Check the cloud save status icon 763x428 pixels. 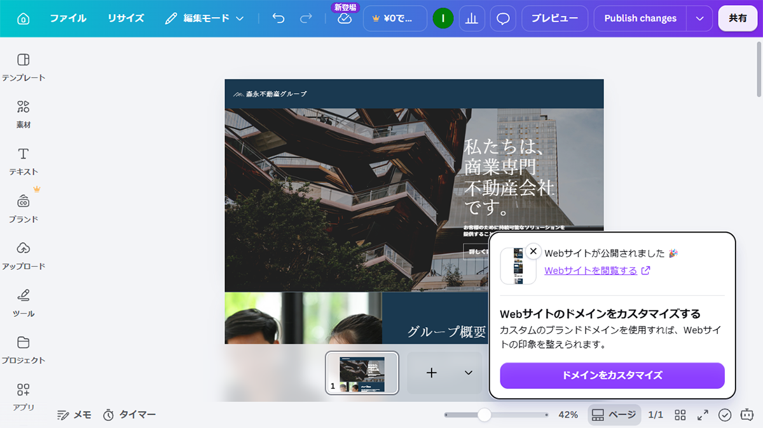[344, 19]
